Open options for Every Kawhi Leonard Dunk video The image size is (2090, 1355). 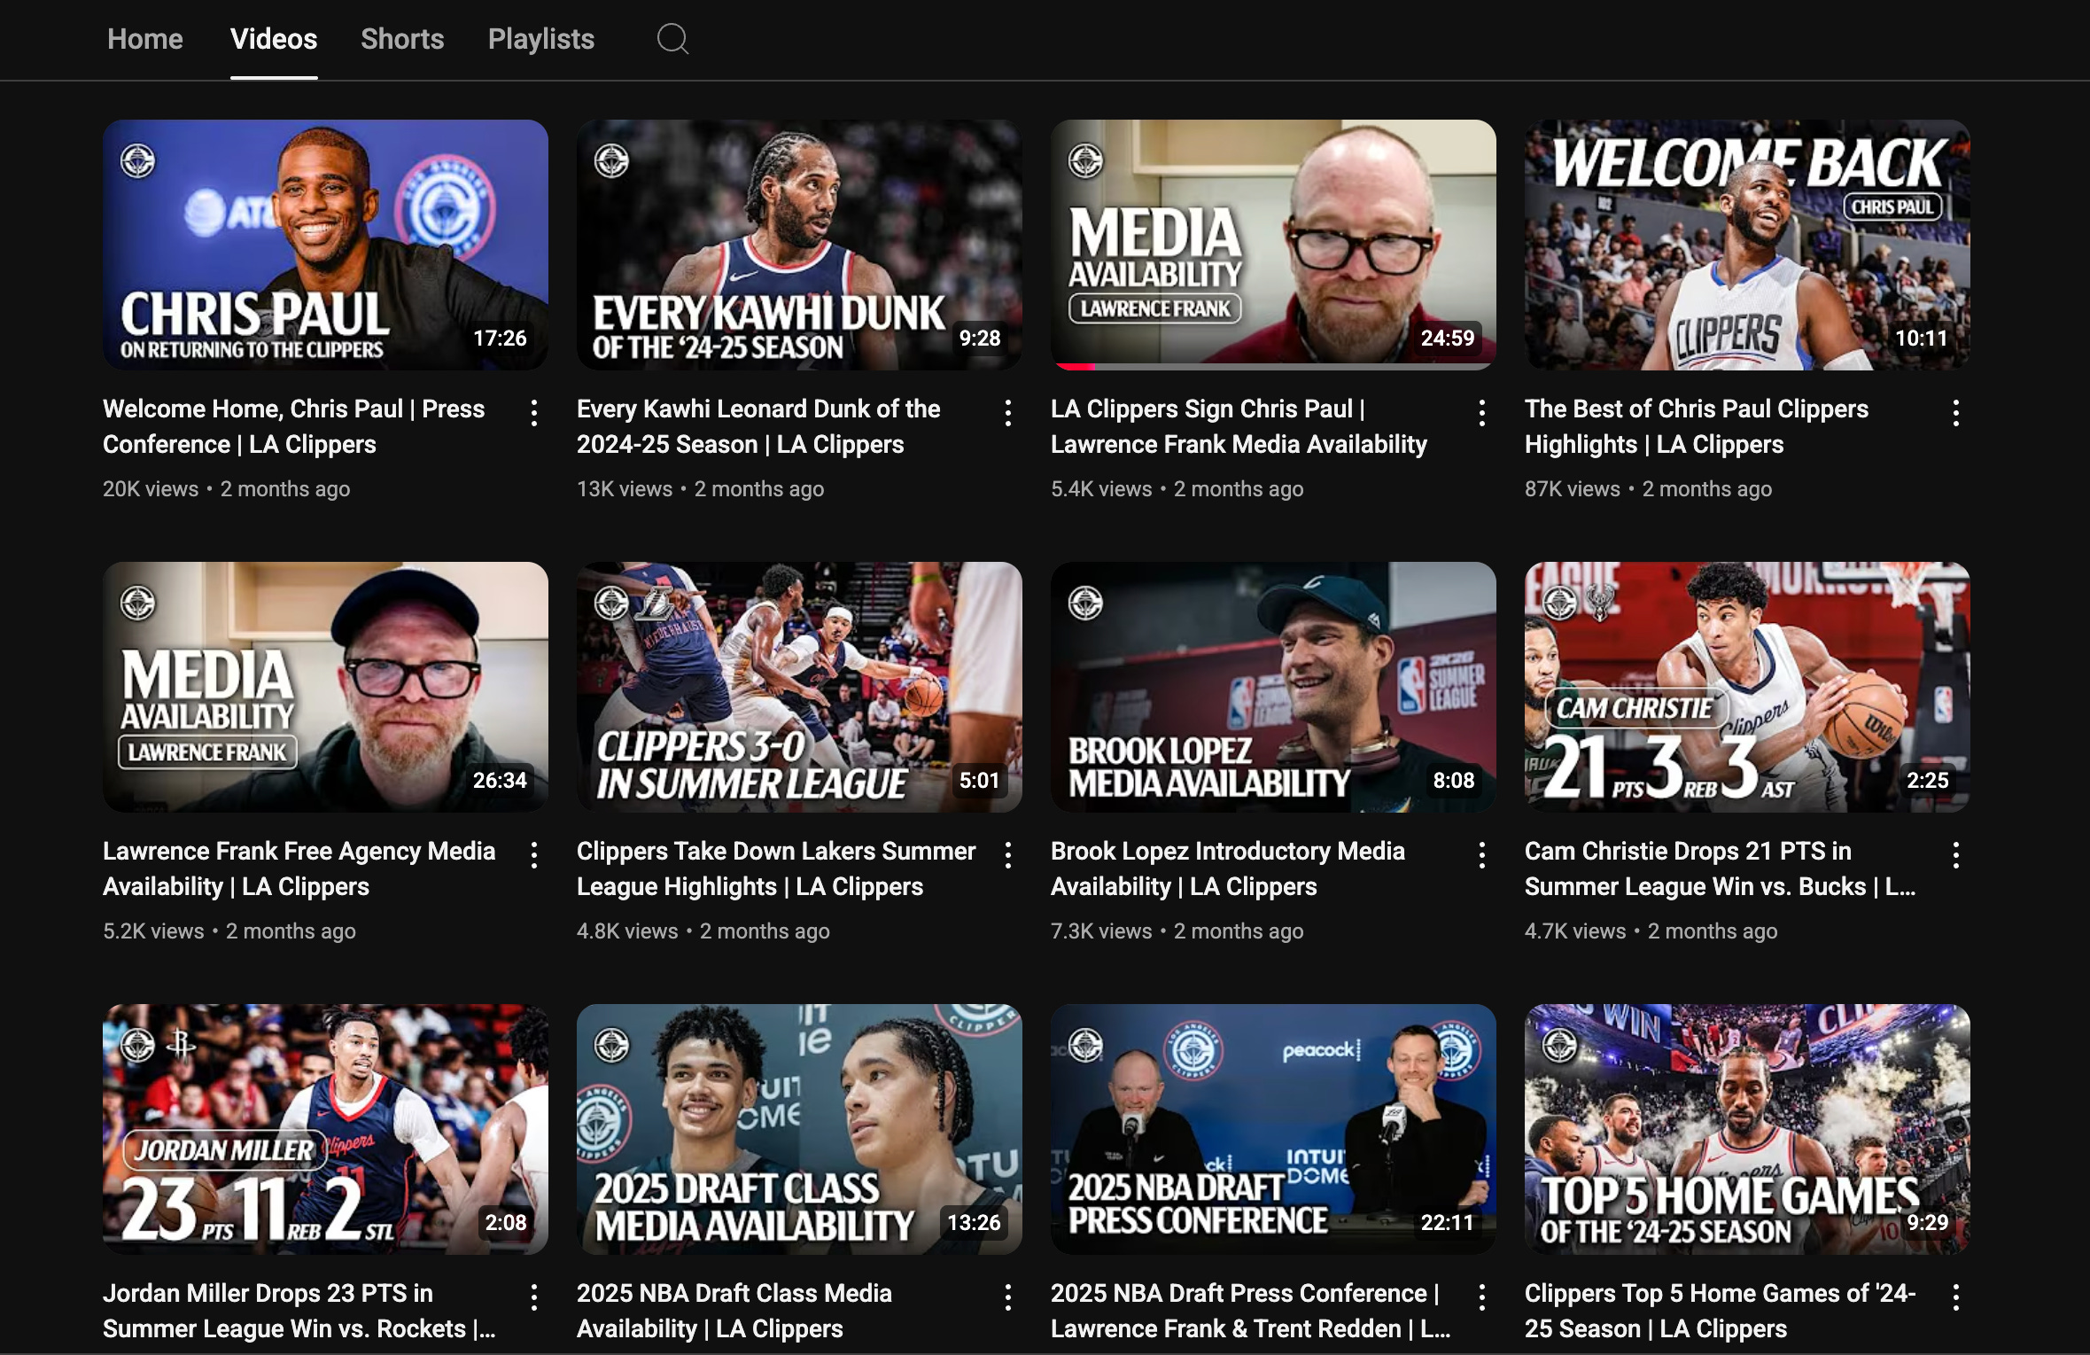pyautogui.click(x=1007, y=413)
